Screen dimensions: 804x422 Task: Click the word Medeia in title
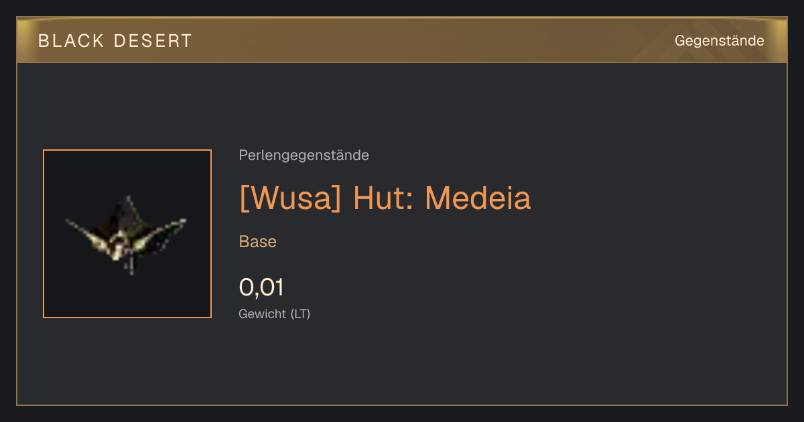click(478, 198)
